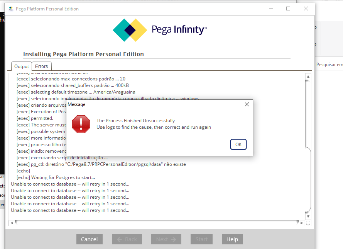Click the output pane scroll-down arrow
The image size is (343, 249).
point(308,217)
